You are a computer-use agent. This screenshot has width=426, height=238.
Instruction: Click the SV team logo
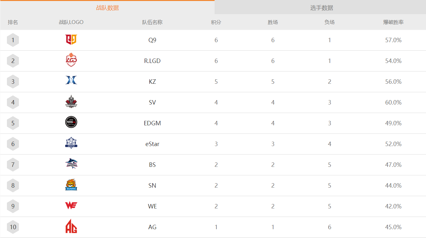pyautogui.click(x=71, y=102)
